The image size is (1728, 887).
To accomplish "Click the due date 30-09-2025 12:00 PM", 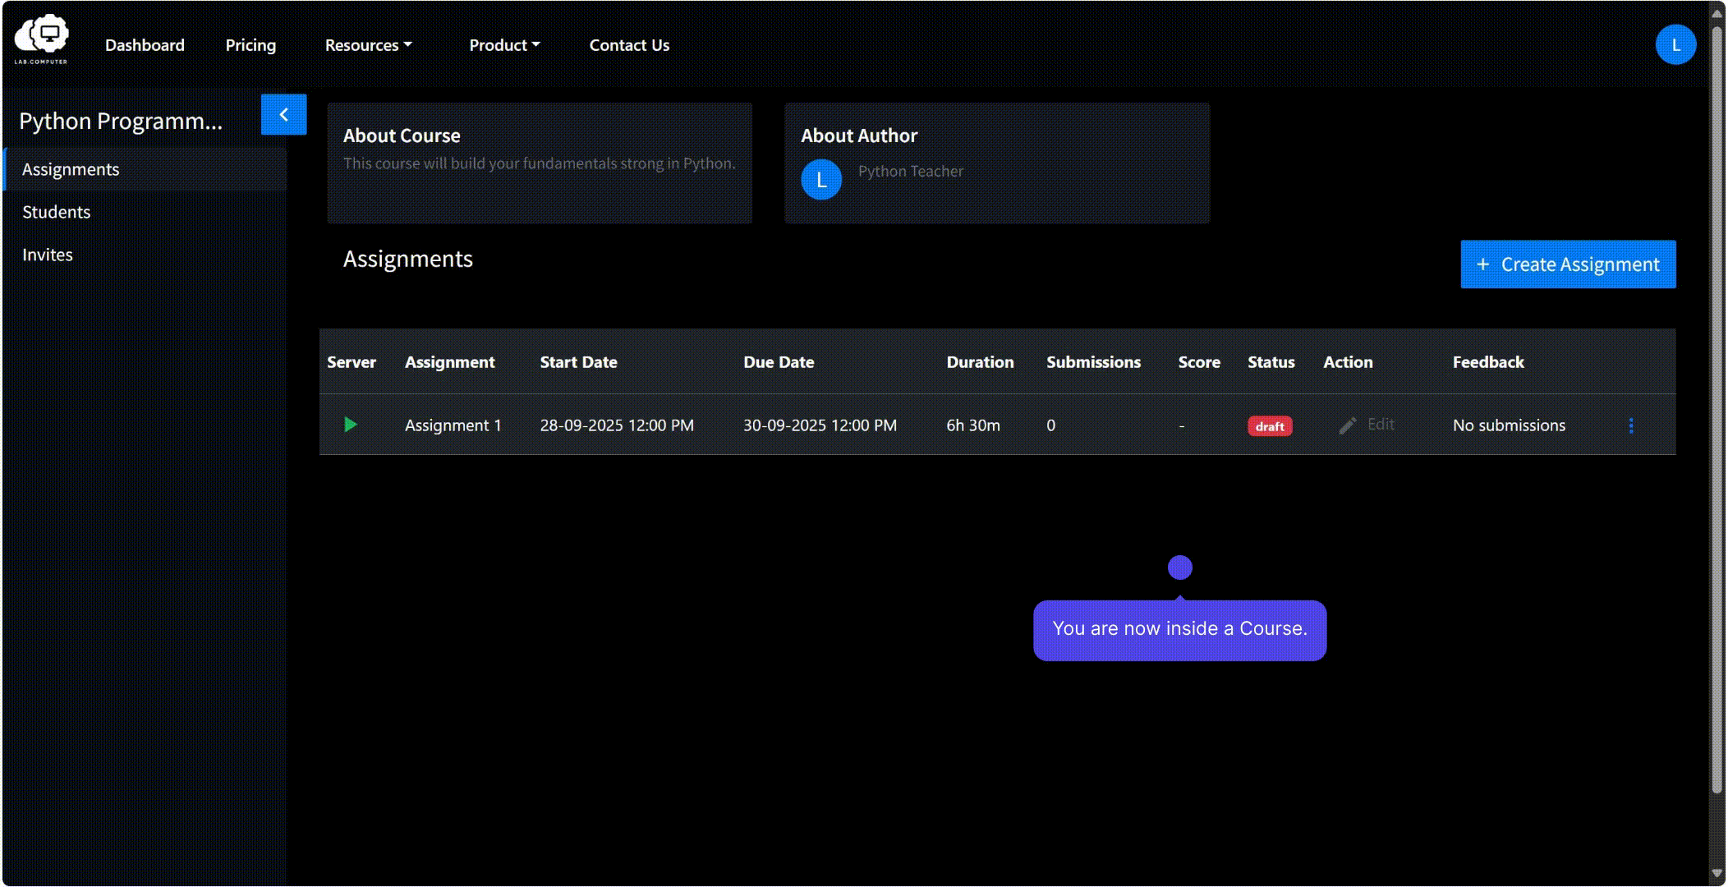I will [x=820, y=425].
